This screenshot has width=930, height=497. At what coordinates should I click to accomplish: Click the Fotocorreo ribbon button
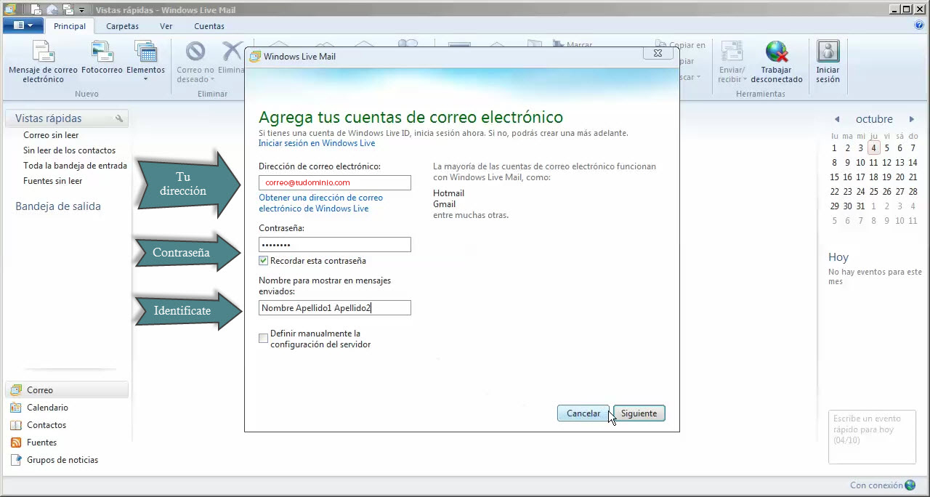point(102,58)
